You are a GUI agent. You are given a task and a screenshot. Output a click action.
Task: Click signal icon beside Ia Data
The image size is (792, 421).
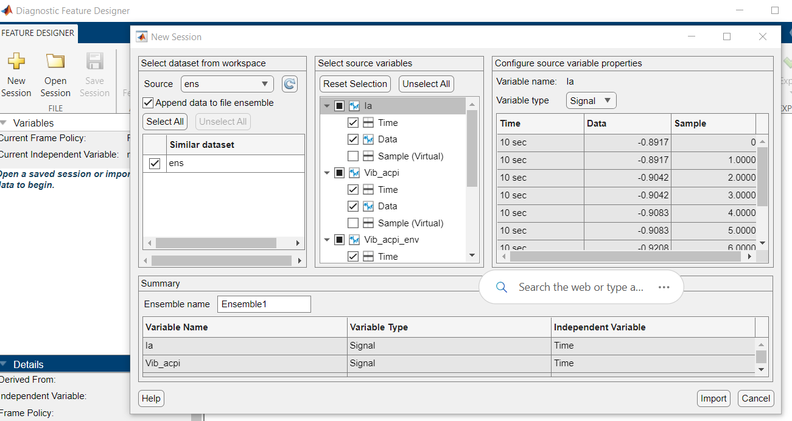(x=368, y=139)
